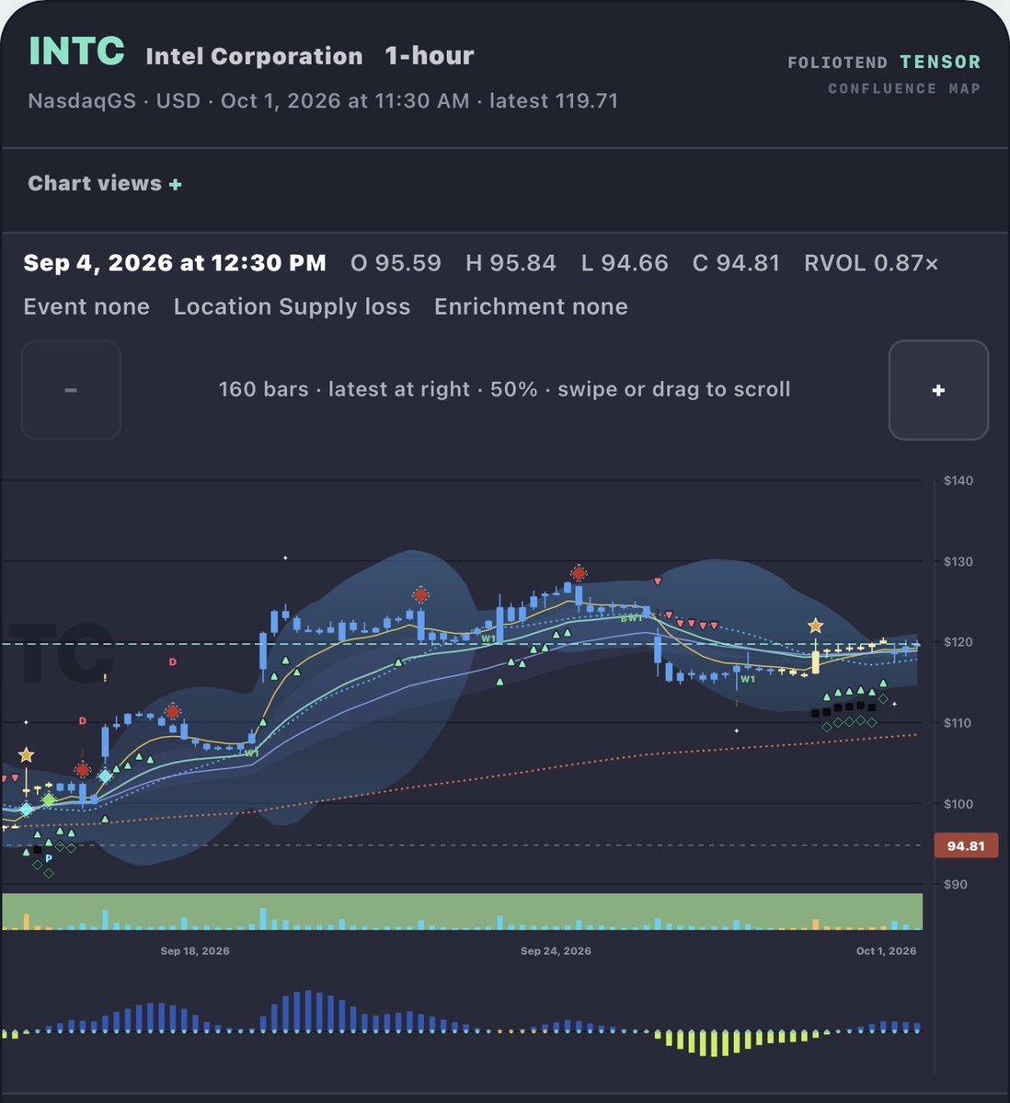This screenshot has width=1010, height=1103.
Task: Click the INTC ticker symbol
Action: pos(76,51)
